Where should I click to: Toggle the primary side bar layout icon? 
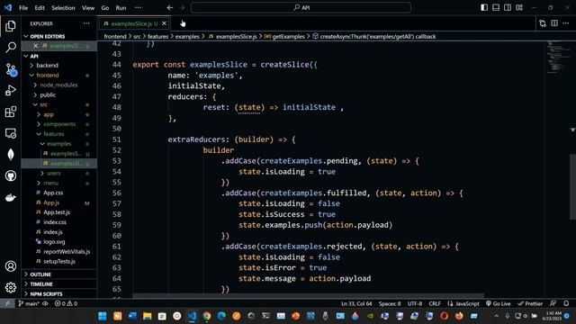pos(484,7)
